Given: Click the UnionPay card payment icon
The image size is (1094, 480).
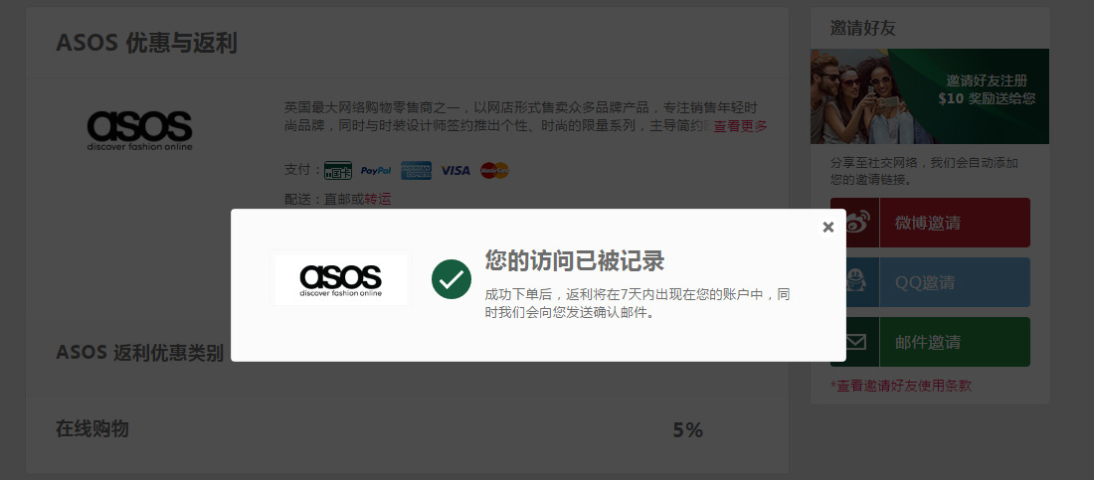Looking at the screenshot, I should point(338,170).
